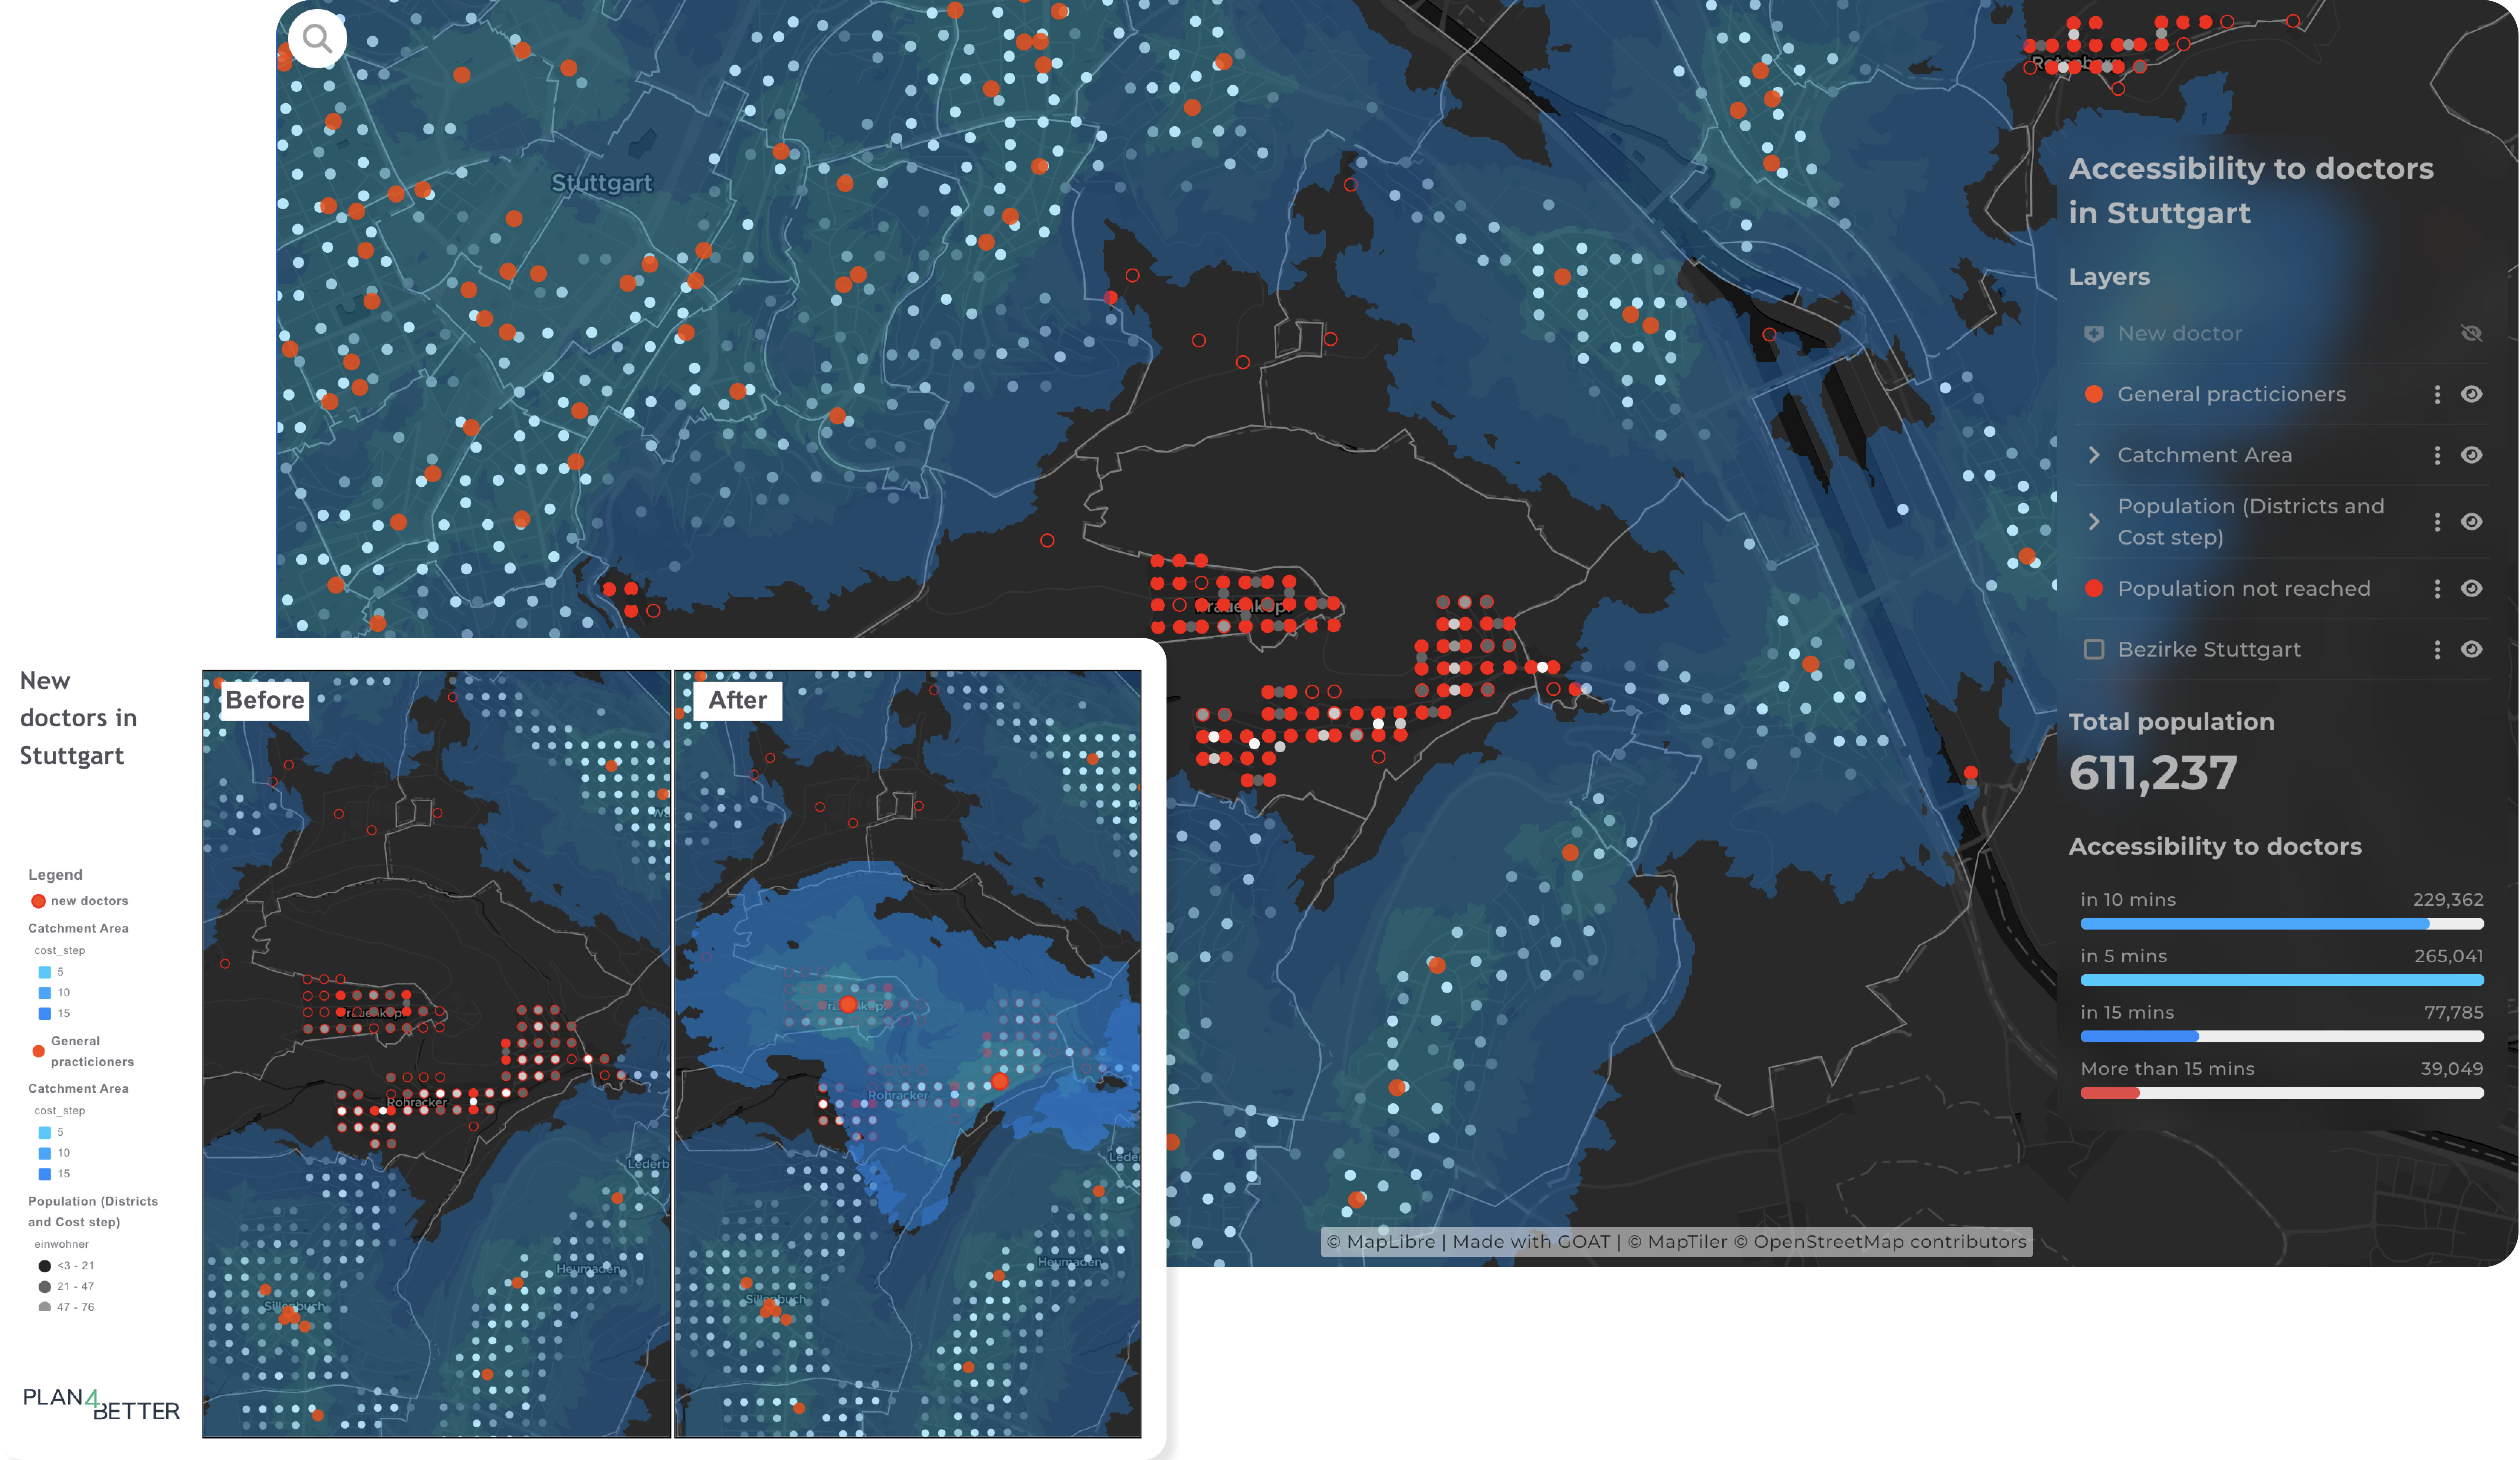Expand Population (Districts and Cost step) layer
Screen dimensions: 2520x1460
pyautogui.click(x=2094, y=522)
